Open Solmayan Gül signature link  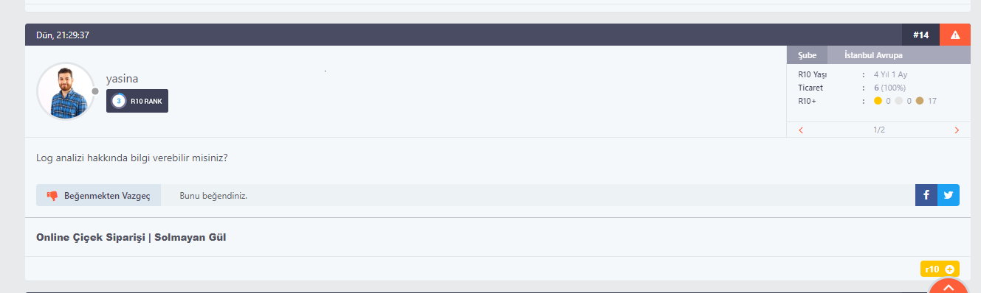[190, 238]
